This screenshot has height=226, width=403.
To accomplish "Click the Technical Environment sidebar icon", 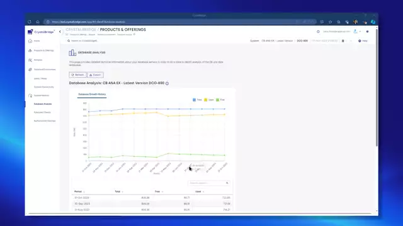I will click(30, 70).
